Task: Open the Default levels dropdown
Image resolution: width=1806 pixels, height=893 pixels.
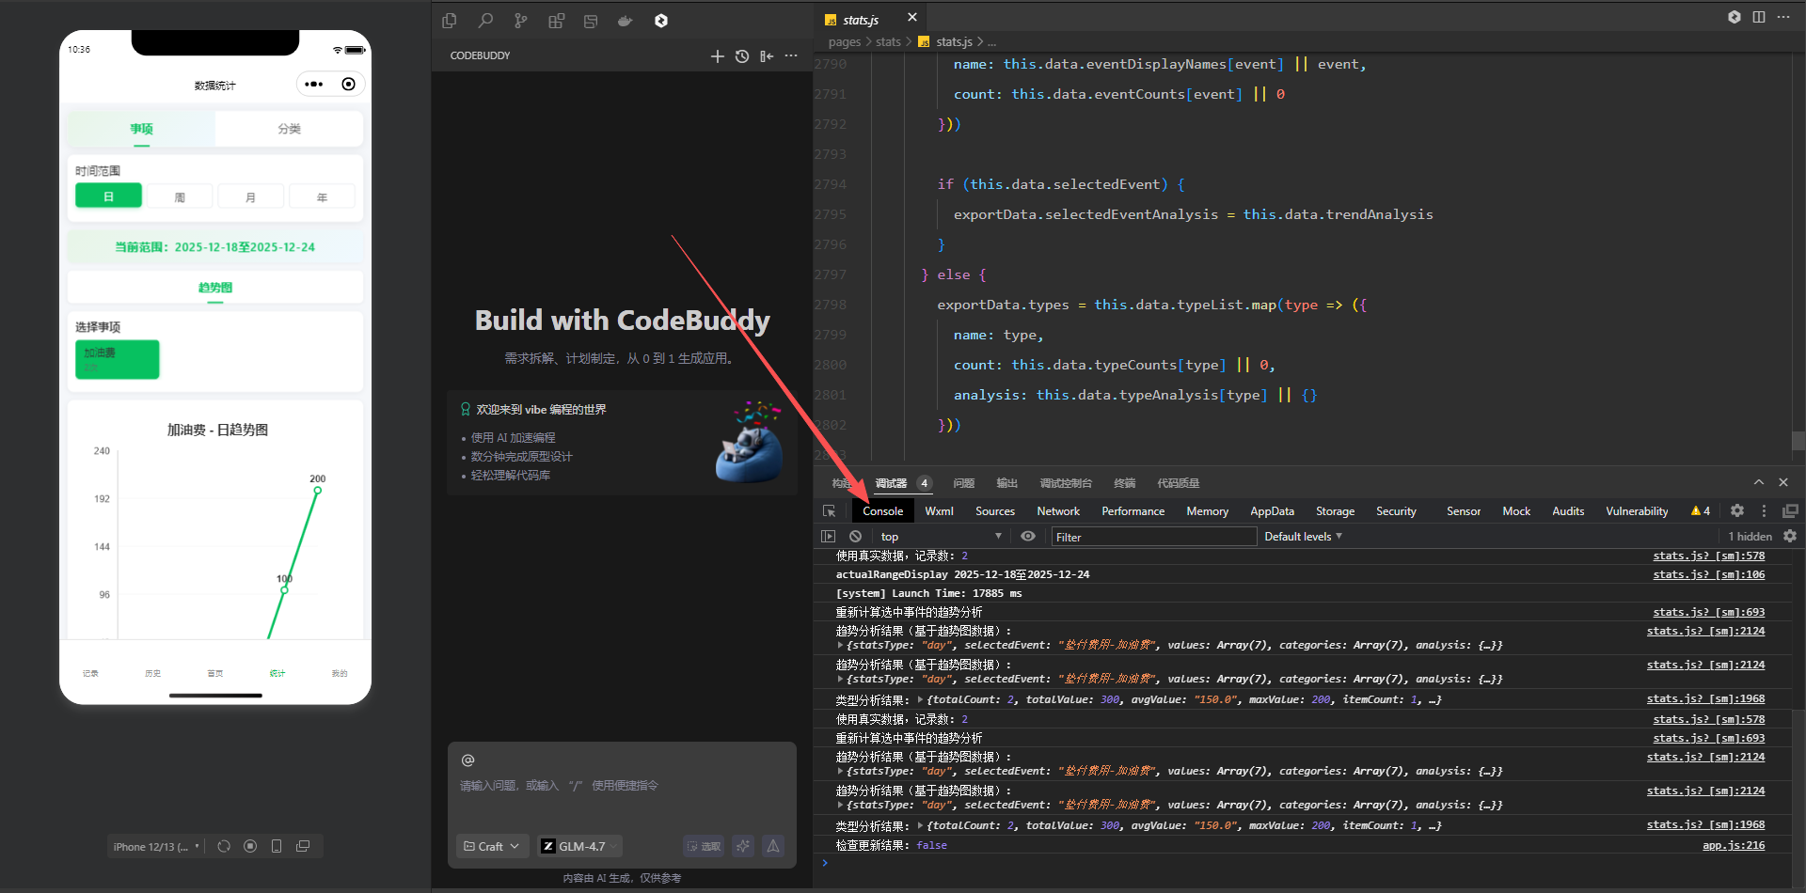Action: click(x=1303, y=537)
